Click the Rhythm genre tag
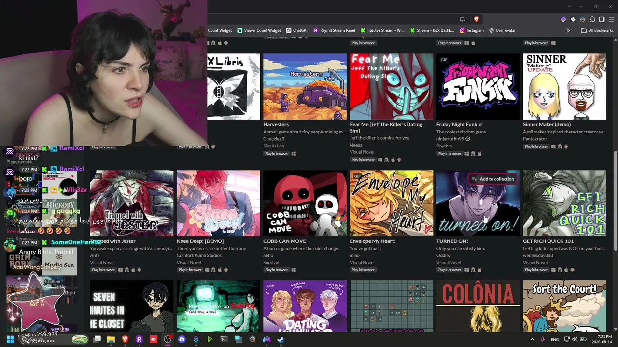The height and width of the screenshot is (347, 618). tap(444, 146)
